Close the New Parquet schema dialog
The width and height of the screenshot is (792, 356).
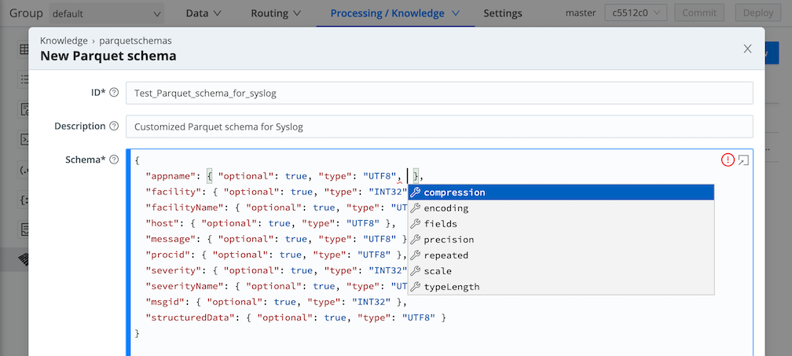(x=747, y=49)
